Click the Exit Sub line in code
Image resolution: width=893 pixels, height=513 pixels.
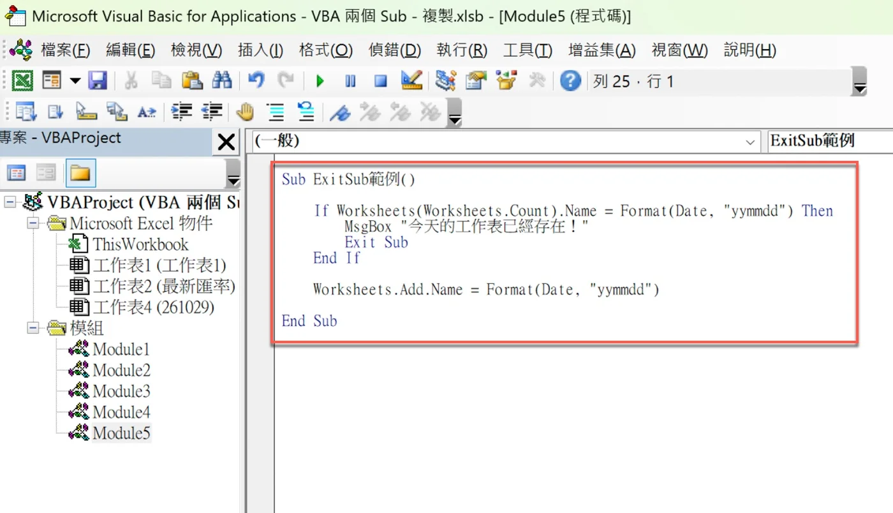click(x=376, y=242)
